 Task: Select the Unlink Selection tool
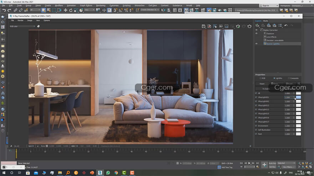[x=21, y=10]
